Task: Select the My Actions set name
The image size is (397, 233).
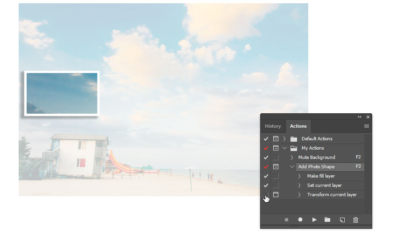Action: click(312, 148)
